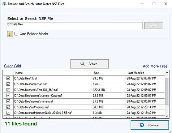
Task: Select the D:\Data files\1.nsf name cell
Action: click(53, 78)
